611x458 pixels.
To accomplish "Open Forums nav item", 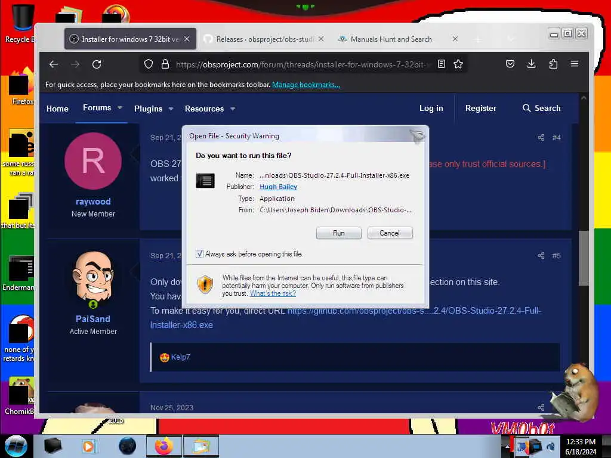I will pos(97,108).
